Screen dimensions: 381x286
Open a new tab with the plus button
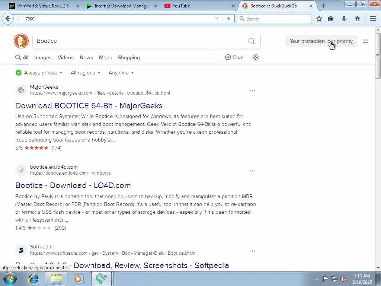point(323,6)
